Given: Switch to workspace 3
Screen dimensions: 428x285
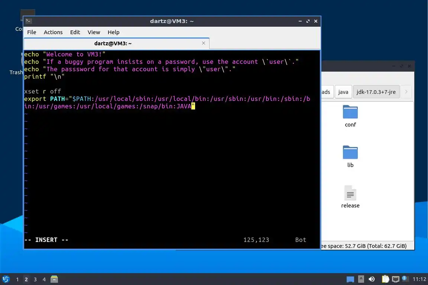Looking at the screenshot, I should pos(35,279).
